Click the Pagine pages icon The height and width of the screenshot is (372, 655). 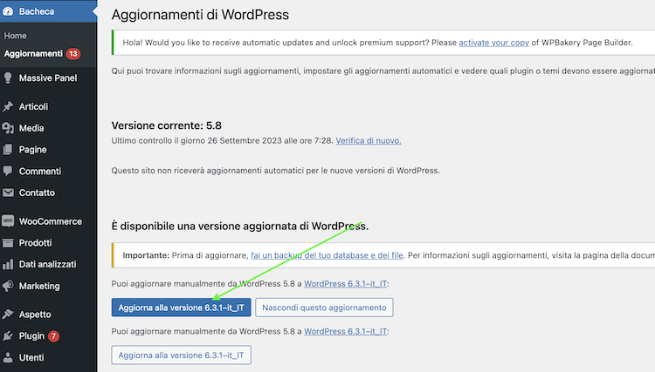pyautogui.click(x=8, y=150)
